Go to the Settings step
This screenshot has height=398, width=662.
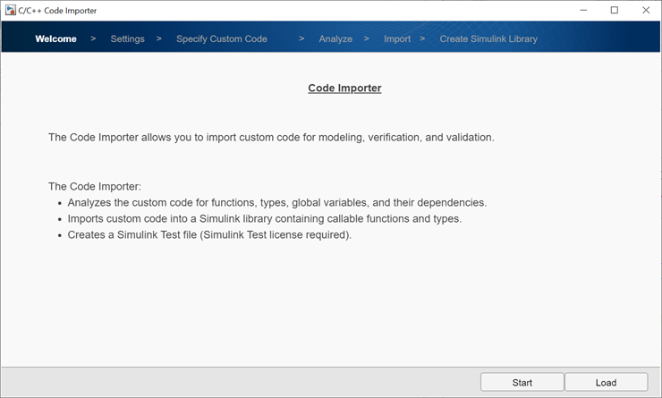tap(127, 39)
